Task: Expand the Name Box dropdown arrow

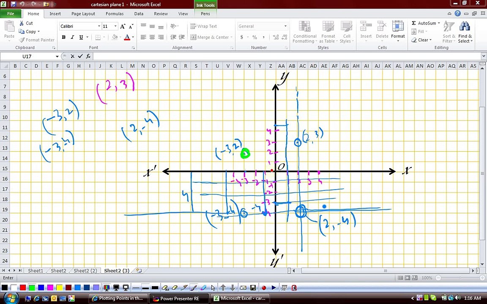Action: (x=57, y=56)
